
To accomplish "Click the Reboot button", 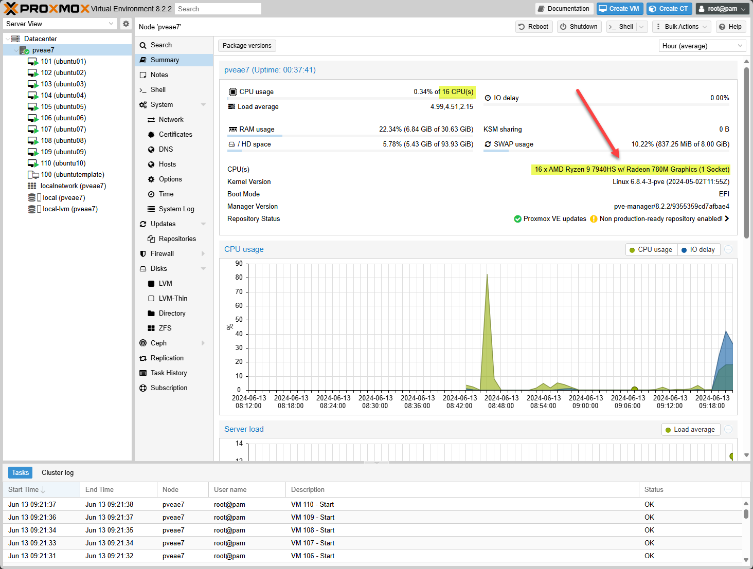I will [x=534, y=27].
